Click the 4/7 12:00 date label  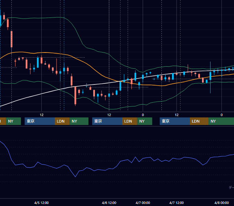[177, 203]
